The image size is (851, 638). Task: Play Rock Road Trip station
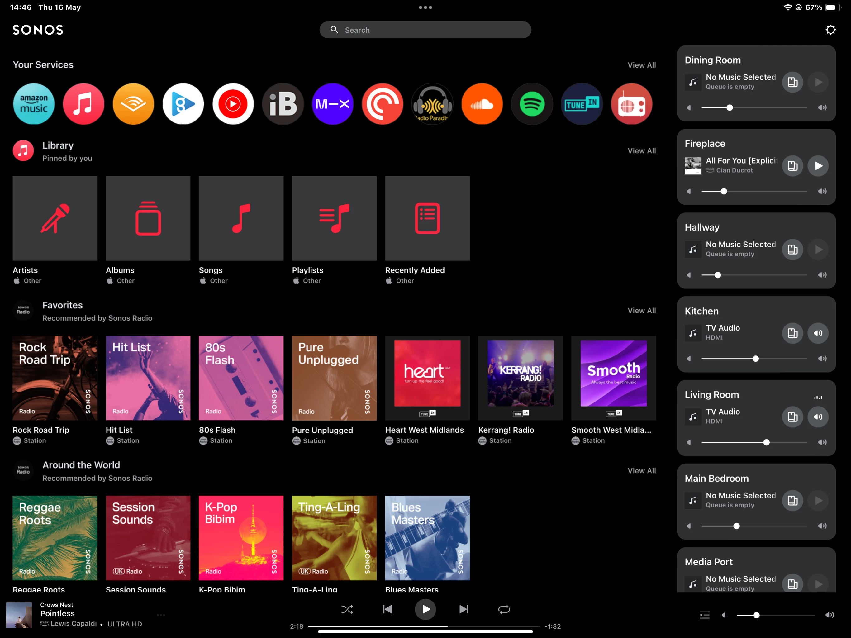point(55,378)
